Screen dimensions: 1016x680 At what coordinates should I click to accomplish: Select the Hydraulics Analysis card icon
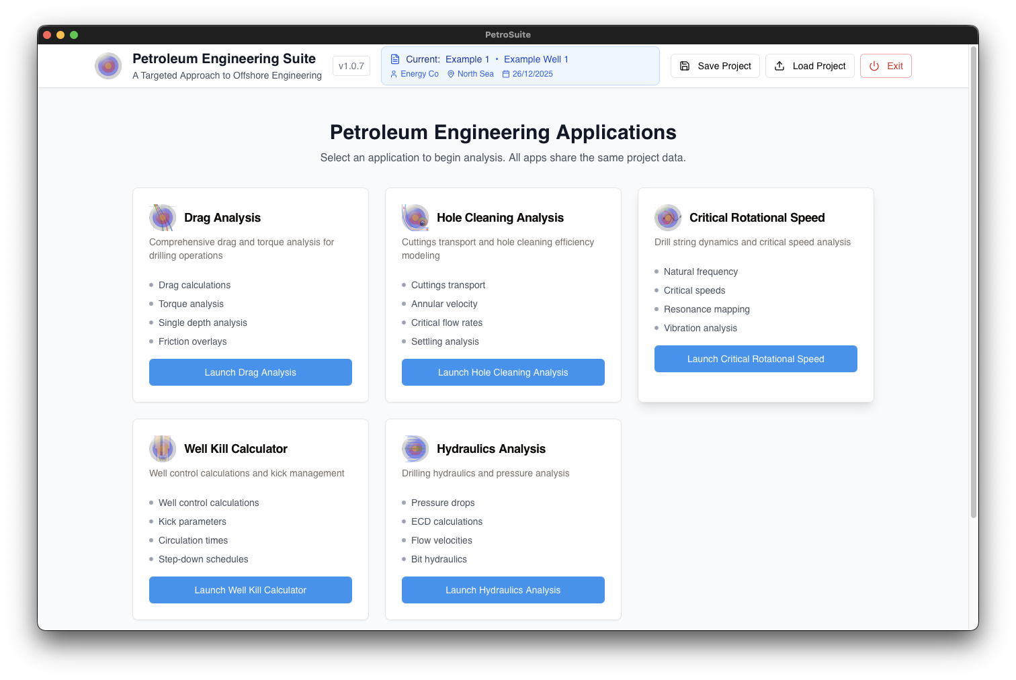(415, 448)
